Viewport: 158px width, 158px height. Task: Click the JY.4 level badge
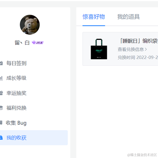tap(38, 43)
